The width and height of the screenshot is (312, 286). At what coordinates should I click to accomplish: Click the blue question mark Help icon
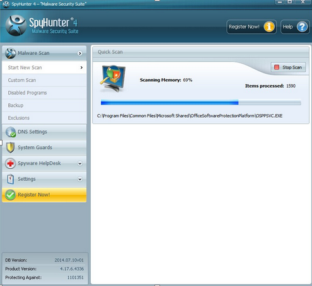(302, 26)
